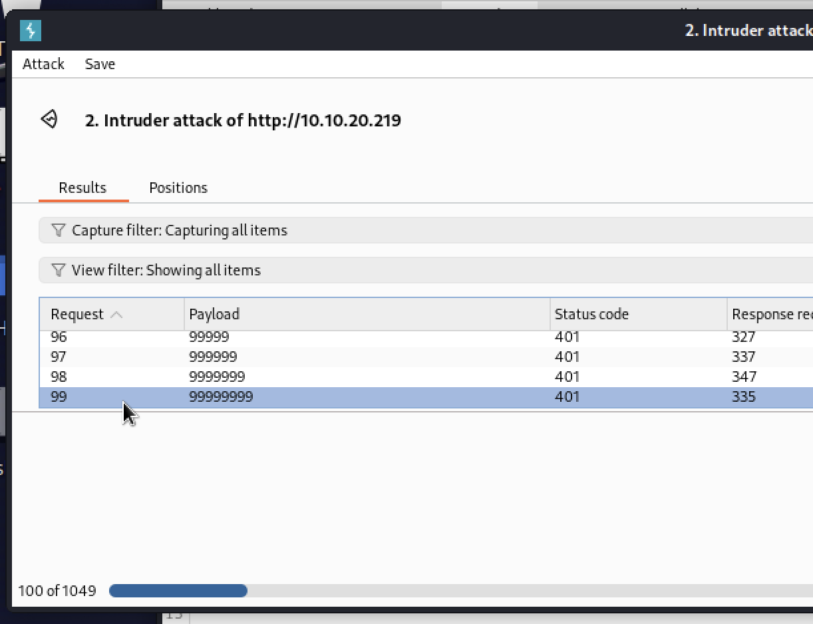The image size is (813, 624).
Task: Click the 100 of 1049 progress counter
Action: [x=57, y=591]
